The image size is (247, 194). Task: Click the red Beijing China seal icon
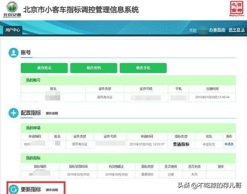point(237,8)
